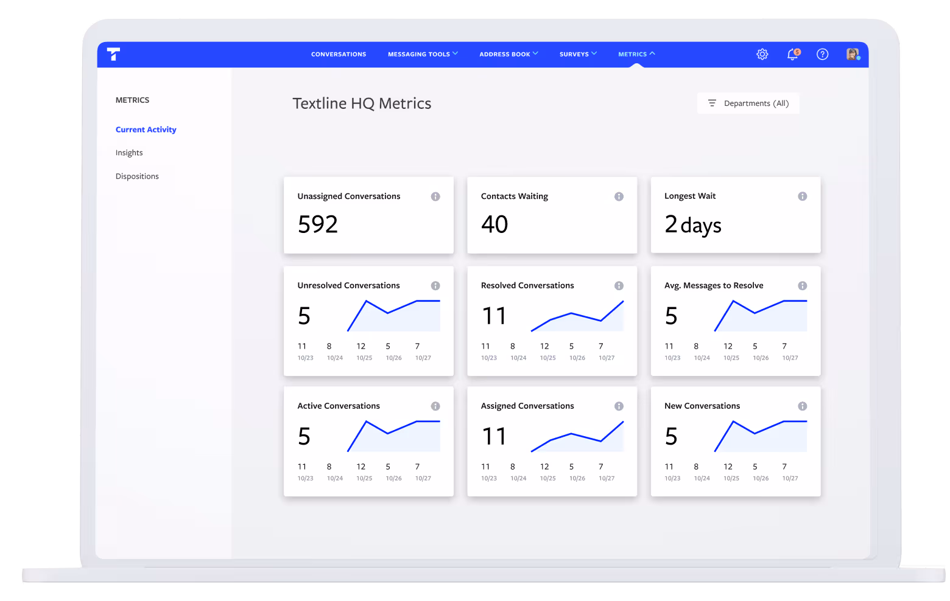Click 10/26 date in Assigned Conversations card
Image resolution: width=950 pixels, height=601 pixels.
pos(577,478)
